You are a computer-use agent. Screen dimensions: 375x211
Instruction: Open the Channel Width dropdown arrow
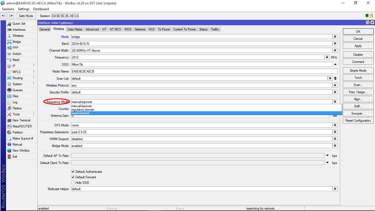335,51
